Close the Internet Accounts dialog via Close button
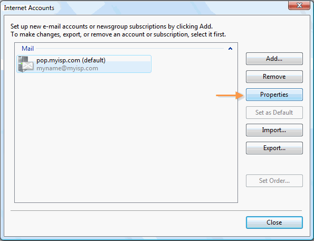This screenshot has height=241, width=314. [x=274, y=223]
